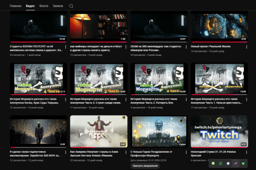The image size is (256, 170).
Task: Open three-dot menu for 'Я сделал своих подписчиков' video
Action: click(65, 152)
